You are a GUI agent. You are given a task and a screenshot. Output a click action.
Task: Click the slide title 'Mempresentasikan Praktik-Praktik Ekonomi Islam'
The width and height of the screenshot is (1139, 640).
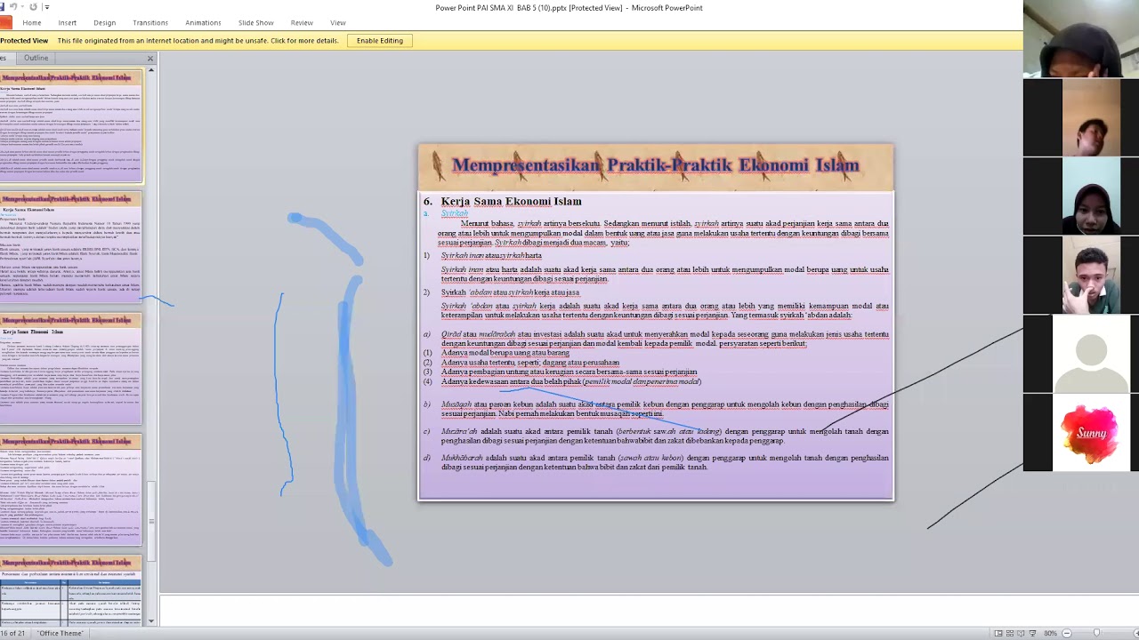656,165
